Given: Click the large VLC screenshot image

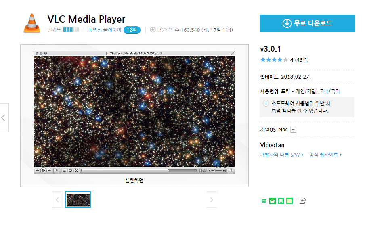Looking at the screenshot, I should [134, 113].
